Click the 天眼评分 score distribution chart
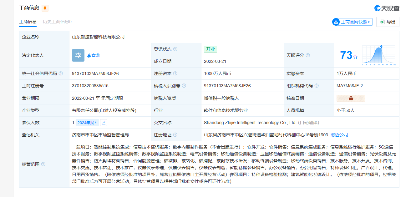The image size is (401, 197). (x=379, y=55)
